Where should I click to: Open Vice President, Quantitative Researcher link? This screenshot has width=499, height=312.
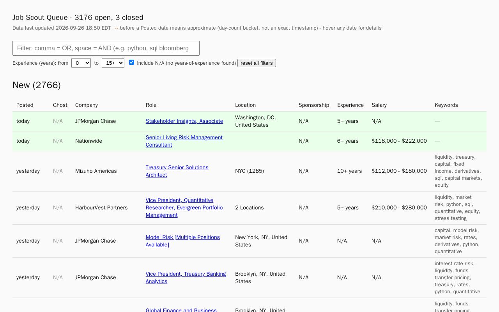(x=184, y=207)
